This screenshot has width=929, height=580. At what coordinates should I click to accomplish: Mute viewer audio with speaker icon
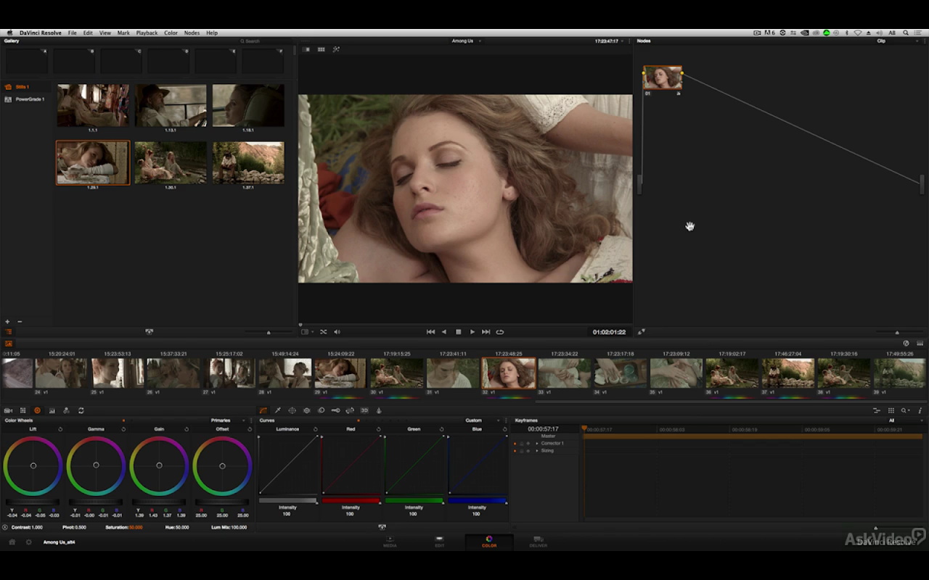[x=337, y=332]
